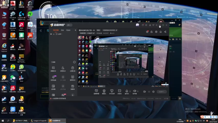
Task: Toggle the lock on 全屏 1 source
Action: [54, 34]
